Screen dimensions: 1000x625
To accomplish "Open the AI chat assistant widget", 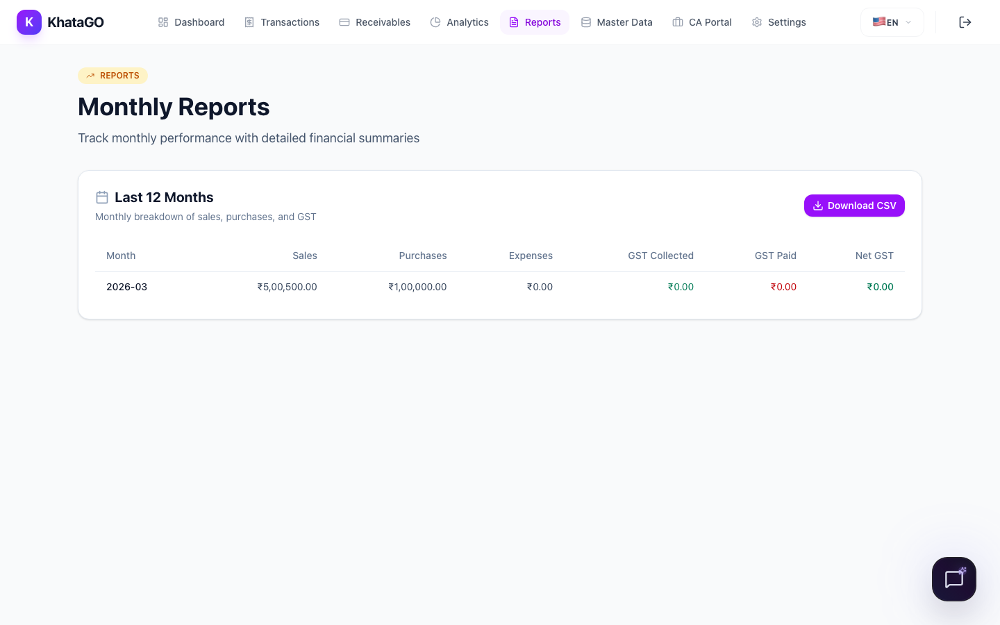I will click(x=953, y=579).
